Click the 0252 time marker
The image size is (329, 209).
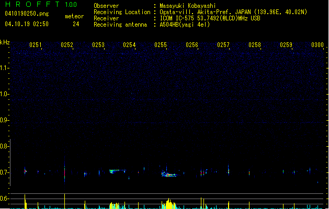coord(67,45)
